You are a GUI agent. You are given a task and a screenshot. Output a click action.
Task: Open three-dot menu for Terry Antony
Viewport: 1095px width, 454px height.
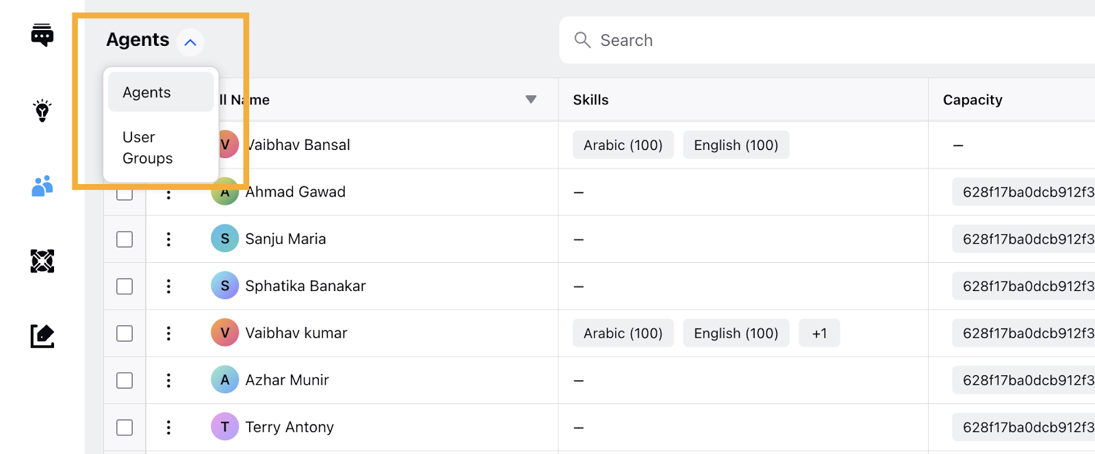coord(168,427)
